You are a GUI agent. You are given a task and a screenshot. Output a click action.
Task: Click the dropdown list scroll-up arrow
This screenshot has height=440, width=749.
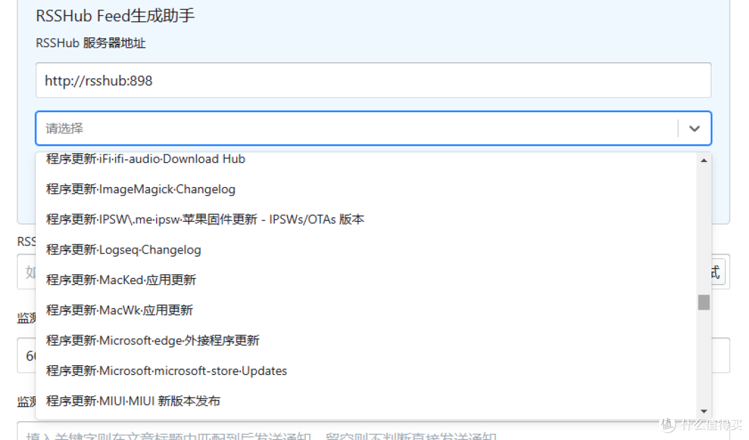tap(704, 160)
